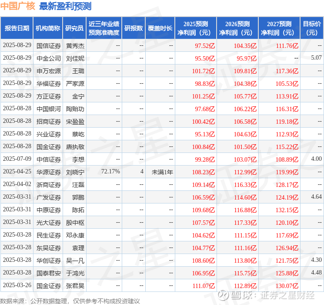Select the 研究员 column header
The image size is (324, 305).
[74, 28]
